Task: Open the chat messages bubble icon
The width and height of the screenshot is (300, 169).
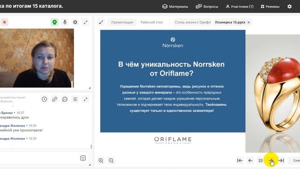Action: [65, 99]
